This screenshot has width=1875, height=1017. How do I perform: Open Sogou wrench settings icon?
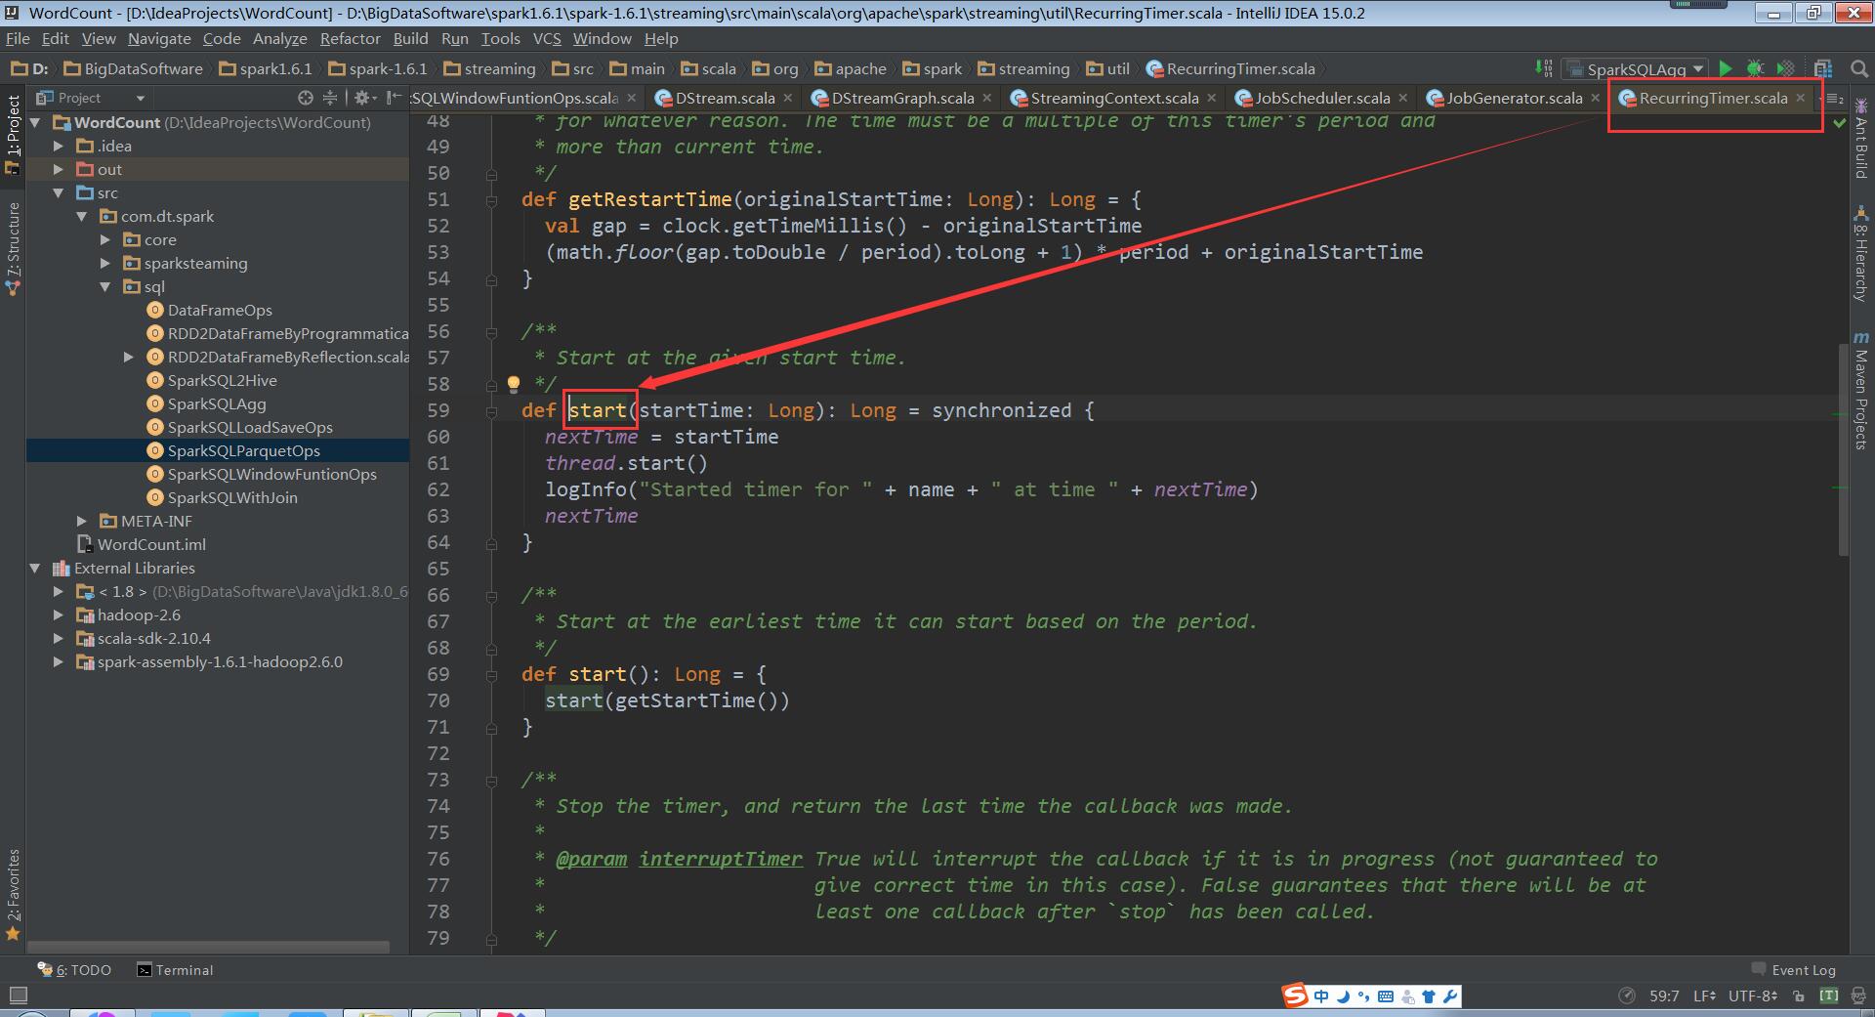[1450, 996]
